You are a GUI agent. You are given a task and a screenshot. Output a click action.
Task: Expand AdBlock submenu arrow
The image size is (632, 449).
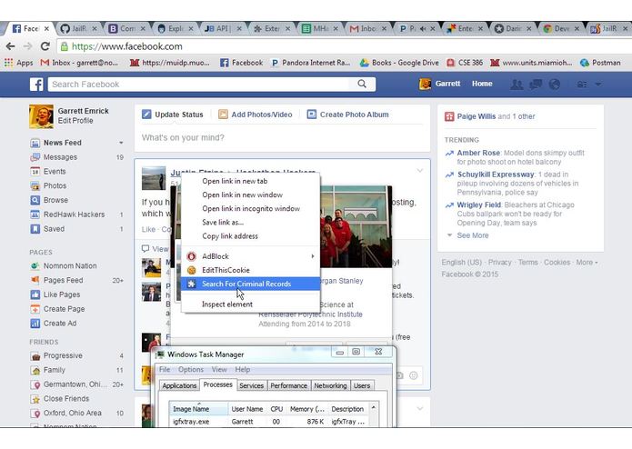(313, 256)
